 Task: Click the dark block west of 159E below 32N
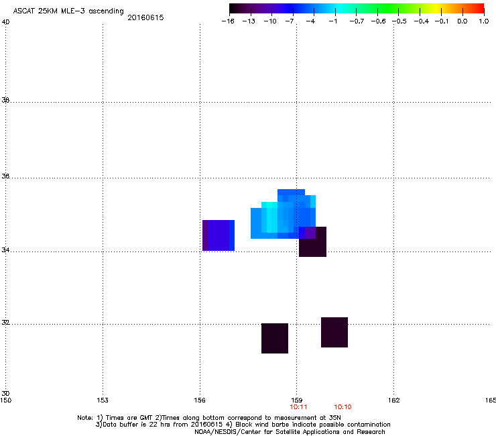(x=275, y=338)
